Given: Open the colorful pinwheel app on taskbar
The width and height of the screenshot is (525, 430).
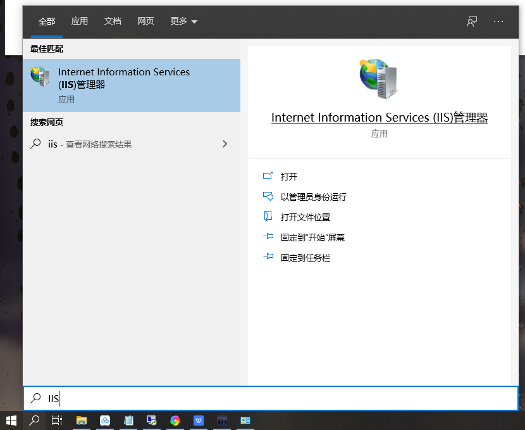Looking at the screenshot, I should pos(175,421).
